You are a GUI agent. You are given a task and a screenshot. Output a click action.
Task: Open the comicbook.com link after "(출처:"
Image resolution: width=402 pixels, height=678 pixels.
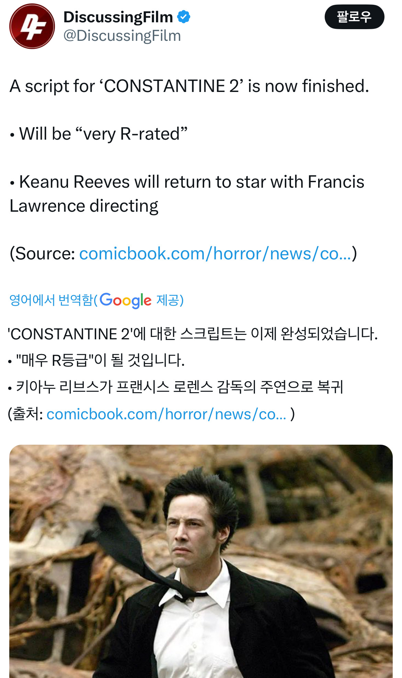[166, 414]
